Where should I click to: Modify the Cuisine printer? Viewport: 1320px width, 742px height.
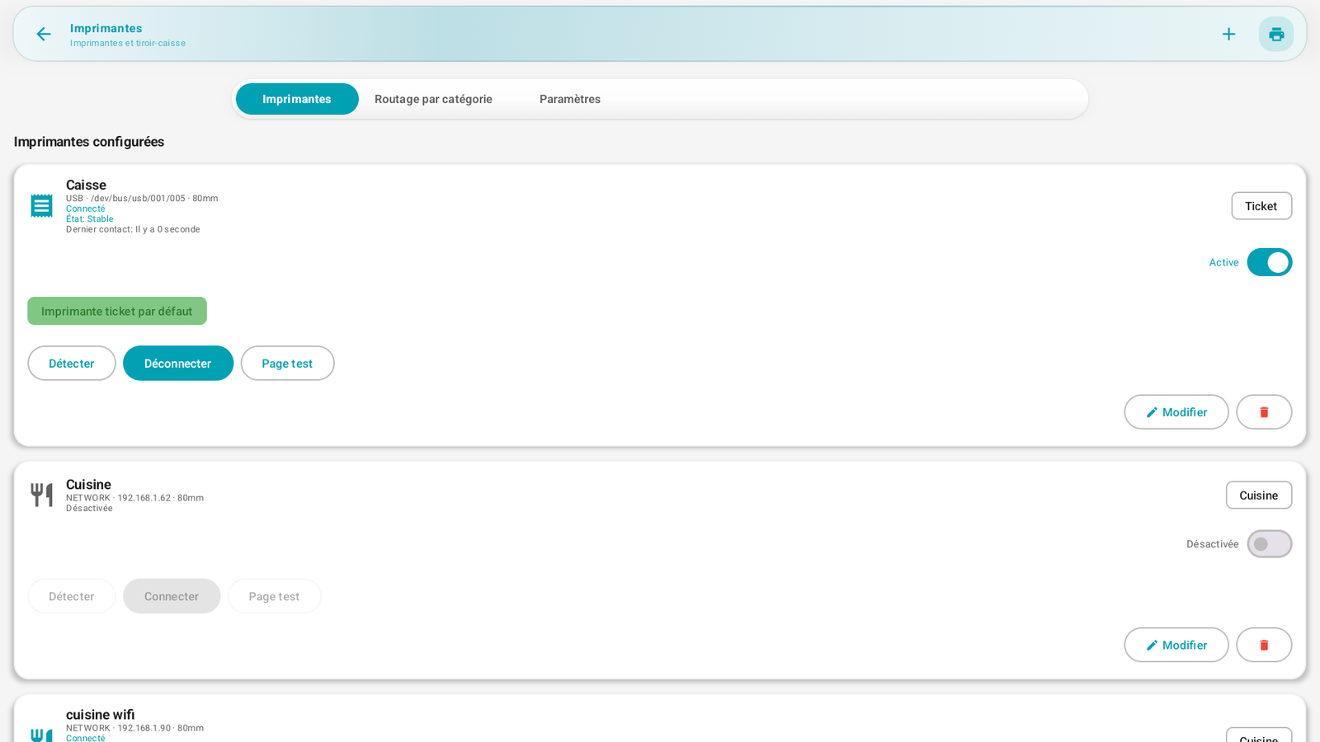pyautogui.click(x=1176, y=645)
